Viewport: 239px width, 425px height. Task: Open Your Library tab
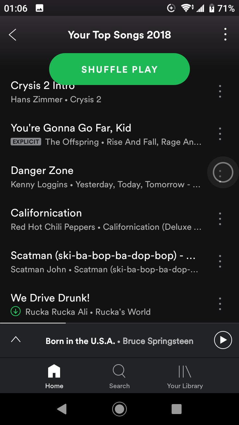[185, 376]
